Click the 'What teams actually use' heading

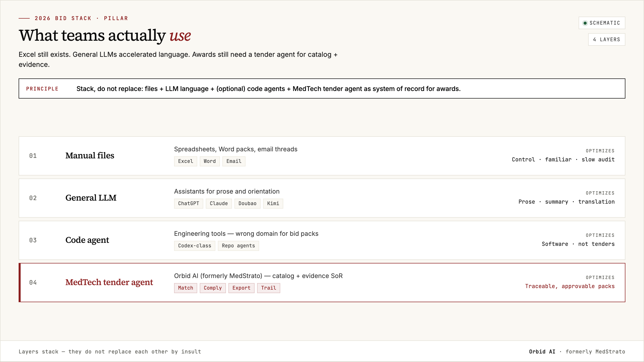(x=105, y=35)
